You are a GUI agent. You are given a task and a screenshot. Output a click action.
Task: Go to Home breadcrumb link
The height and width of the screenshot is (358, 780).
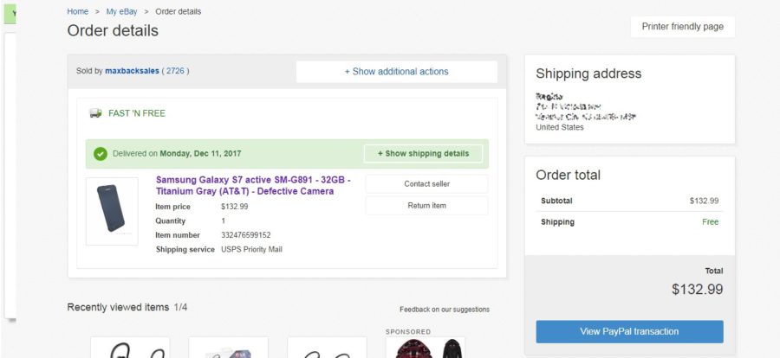[78, 11]
